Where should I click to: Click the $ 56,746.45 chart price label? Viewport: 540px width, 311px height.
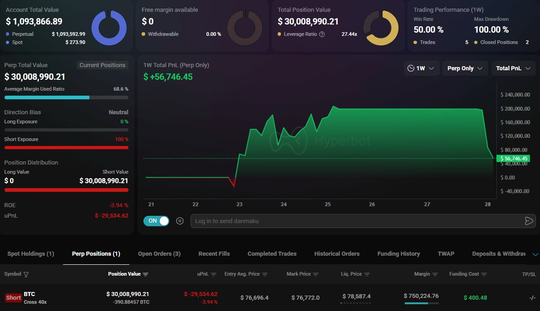click(x=513, y=158)
